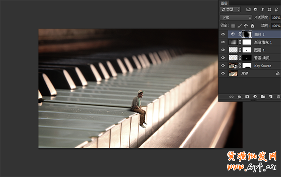Click the lock position move icon

coord(246,26)
